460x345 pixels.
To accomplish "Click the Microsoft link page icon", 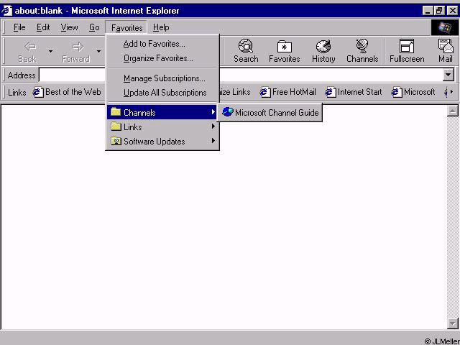I will [x=397, y=92].
